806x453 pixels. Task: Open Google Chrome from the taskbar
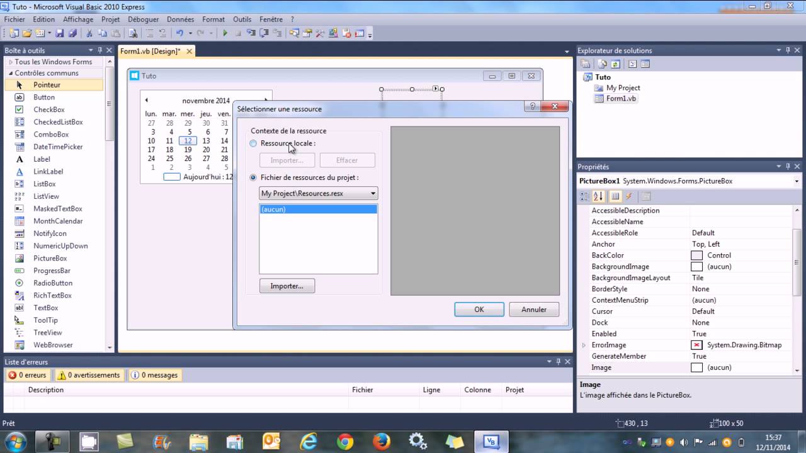[x=345, y=442]
